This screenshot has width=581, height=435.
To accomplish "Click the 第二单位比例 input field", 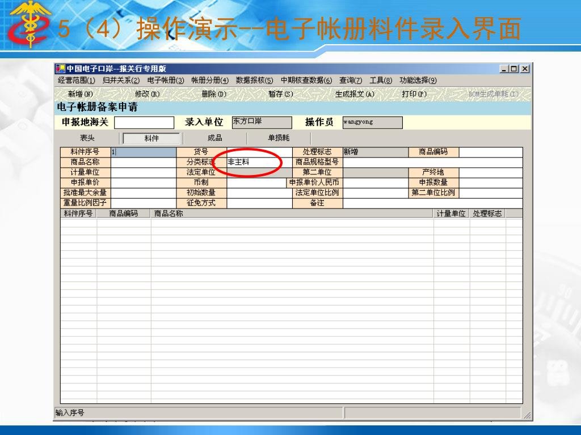I will point(491,193).
